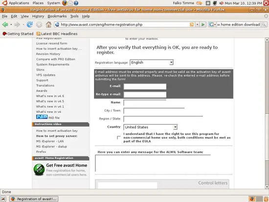The height and width of the screenshot is (202, 269).
Task: Open the Firefox proxy instructions link
Action: (x=41, y=152)
